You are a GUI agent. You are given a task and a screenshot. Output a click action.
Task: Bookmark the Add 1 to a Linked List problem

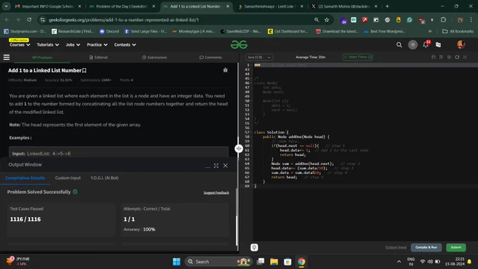click(x=84, y=70)
